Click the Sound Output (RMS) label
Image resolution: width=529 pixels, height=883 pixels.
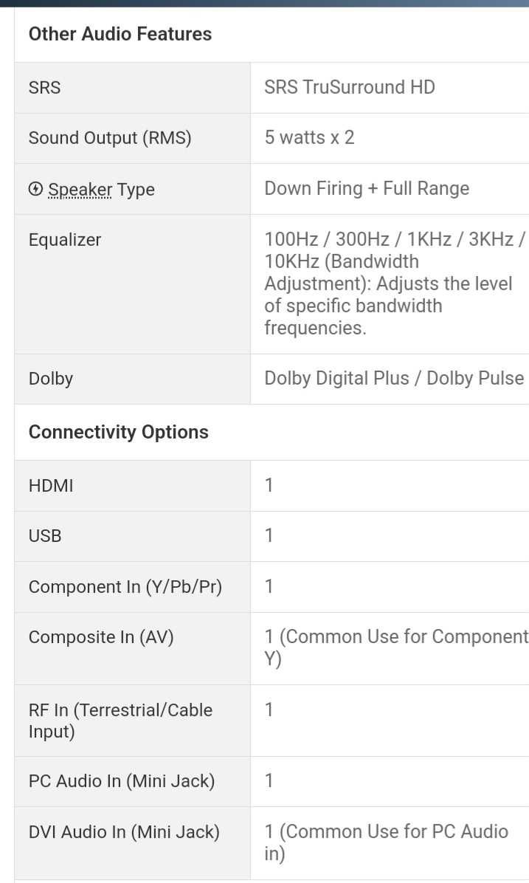110,138
